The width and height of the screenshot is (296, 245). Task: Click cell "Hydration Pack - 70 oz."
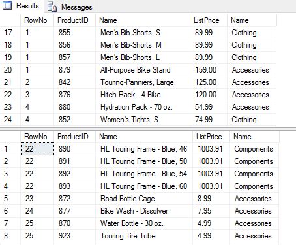[143, 107]
